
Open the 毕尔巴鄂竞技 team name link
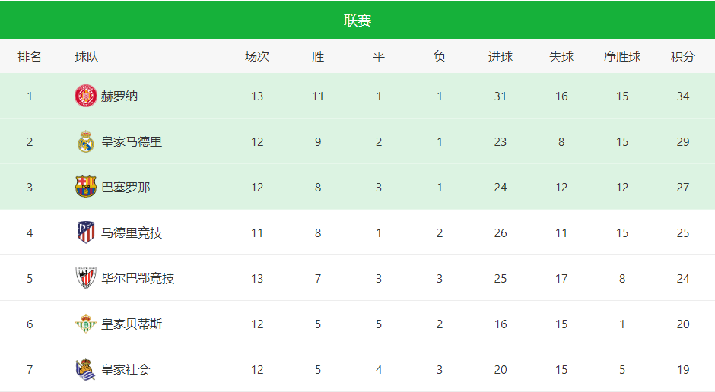(138, 278)
